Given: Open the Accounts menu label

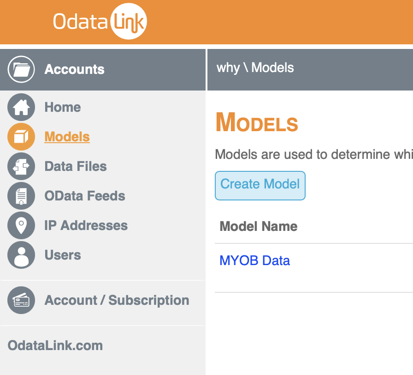Looking at the screenshot, I should [74, 69].
